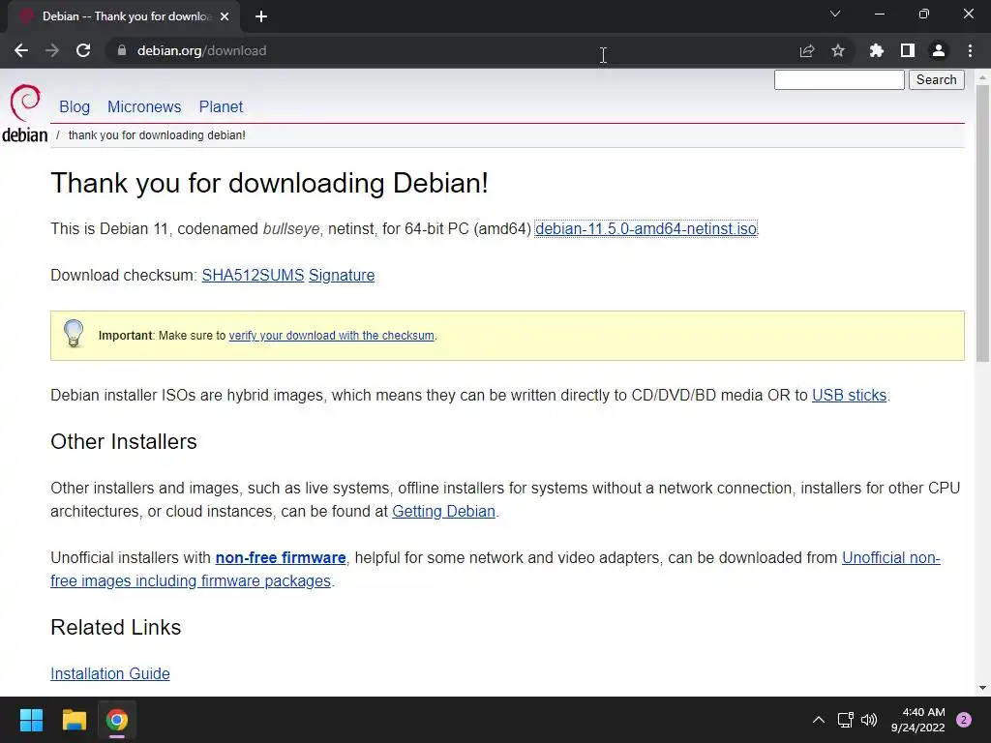Open a new browser tab
This screenshot has width=991, height=743.
[261, 16]
